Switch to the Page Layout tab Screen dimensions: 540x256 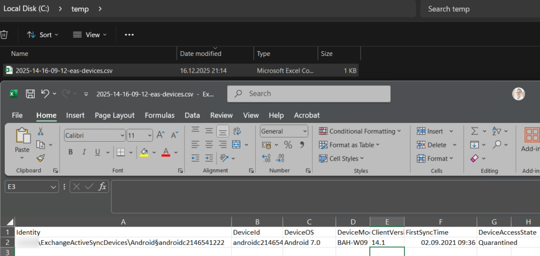[114, 115]
